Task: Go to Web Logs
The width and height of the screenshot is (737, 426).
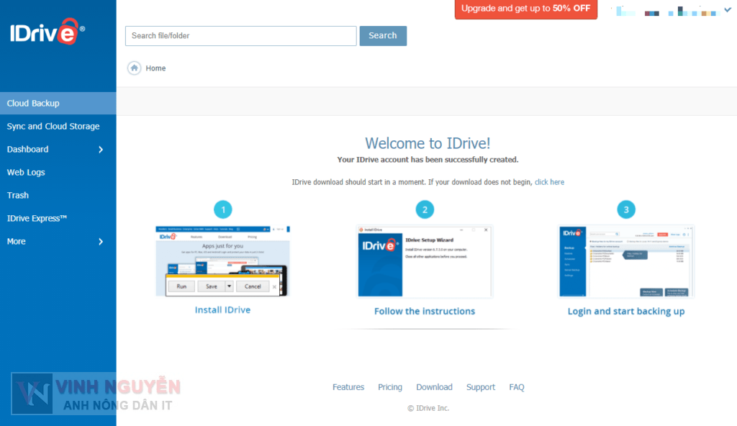Action: [x=26, y=173]
